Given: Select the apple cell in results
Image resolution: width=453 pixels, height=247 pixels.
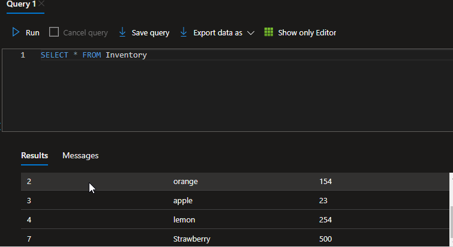Looking at the screenshot, I should pyautogui.click(x=183, y=201).
